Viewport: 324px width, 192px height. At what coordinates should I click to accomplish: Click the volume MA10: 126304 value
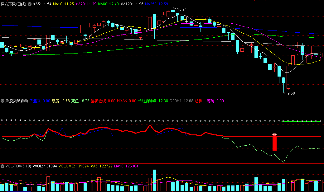(126, 166)
